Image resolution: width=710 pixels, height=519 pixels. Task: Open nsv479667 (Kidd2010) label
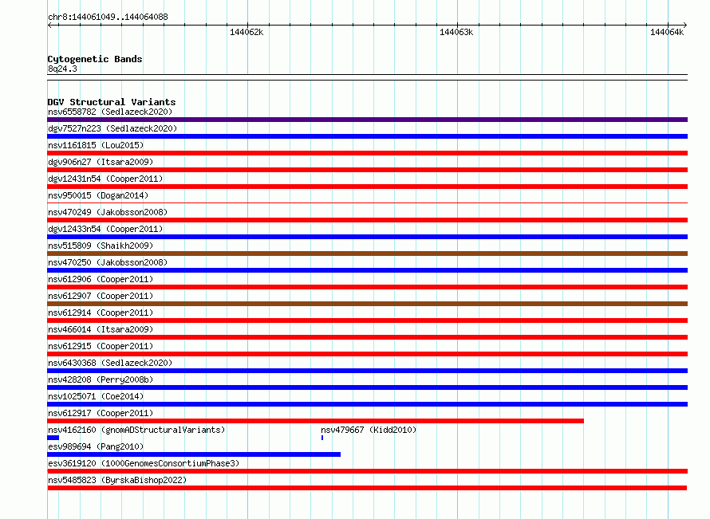(x=369, y=430)
